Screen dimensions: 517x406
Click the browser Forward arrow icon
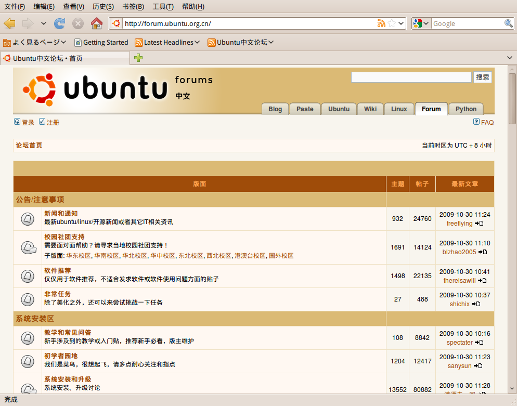coord(28,23)
